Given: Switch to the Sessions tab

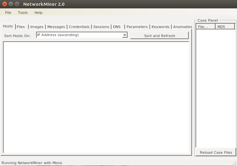Looking at the screenshot, I should coord(101,27).
